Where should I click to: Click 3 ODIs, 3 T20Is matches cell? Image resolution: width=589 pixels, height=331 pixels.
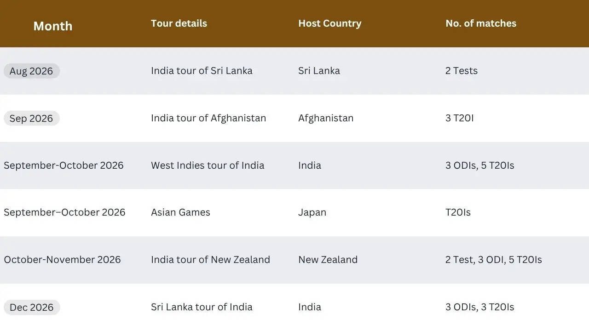click(x=479, y=307)
